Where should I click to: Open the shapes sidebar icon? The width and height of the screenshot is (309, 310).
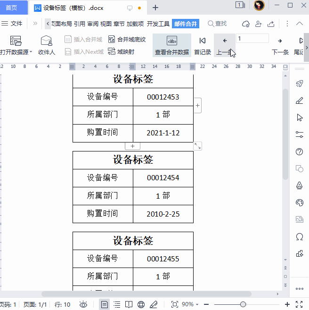tap(299, 168)
